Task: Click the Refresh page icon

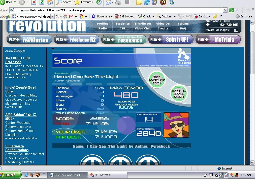Action: click(x=42, y=2)
